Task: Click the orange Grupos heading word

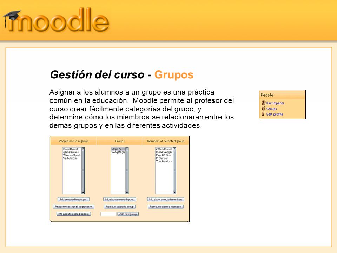Action: point(174,75)
